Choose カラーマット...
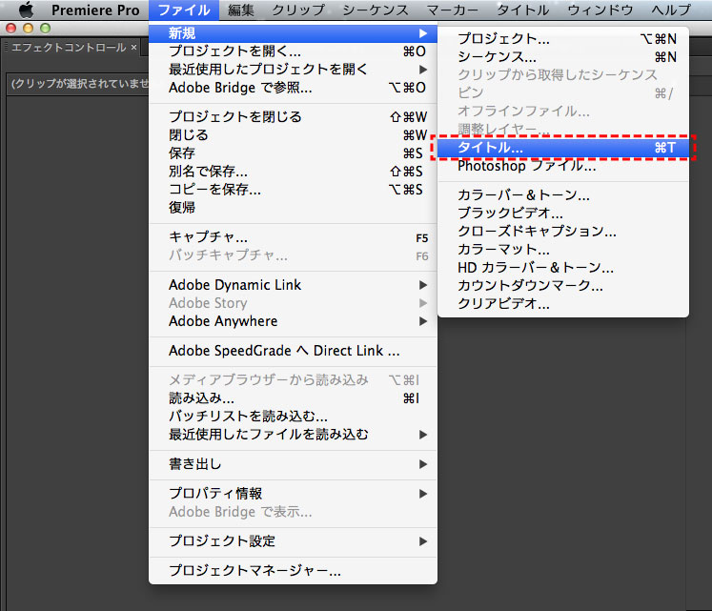Screen dimensions: 712x611 click(563, 250)
